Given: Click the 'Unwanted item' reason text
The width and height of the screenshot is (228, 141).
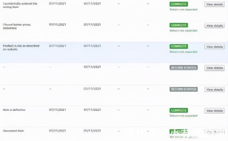Looking at the screenshot, I should pyautogui.click(x=13, y=131).
